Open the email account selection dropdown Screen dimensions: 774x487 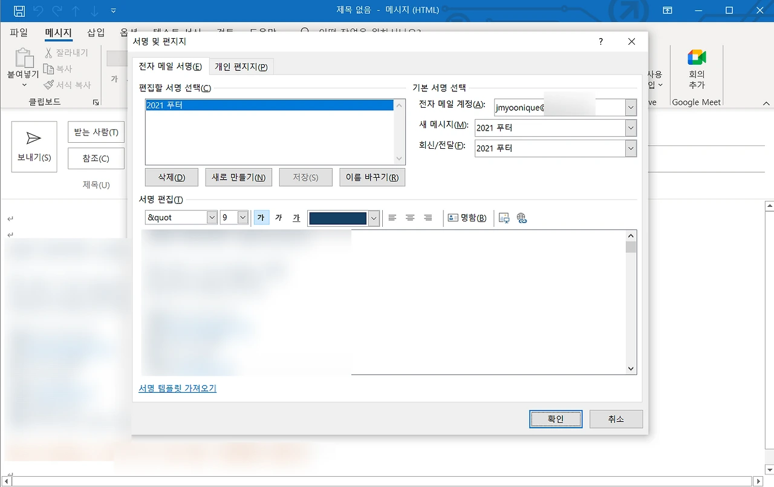click(631, 107)
